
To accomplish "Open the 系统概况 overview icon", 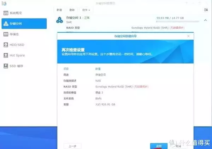I will click(6, 13).
